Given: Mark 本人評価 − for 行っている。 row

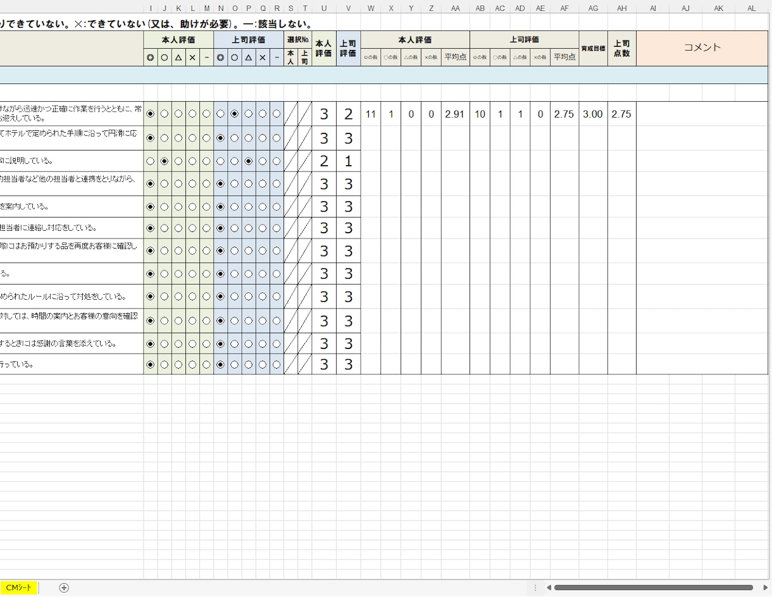Looking at the screenshot, I should [x=206, y=365].
